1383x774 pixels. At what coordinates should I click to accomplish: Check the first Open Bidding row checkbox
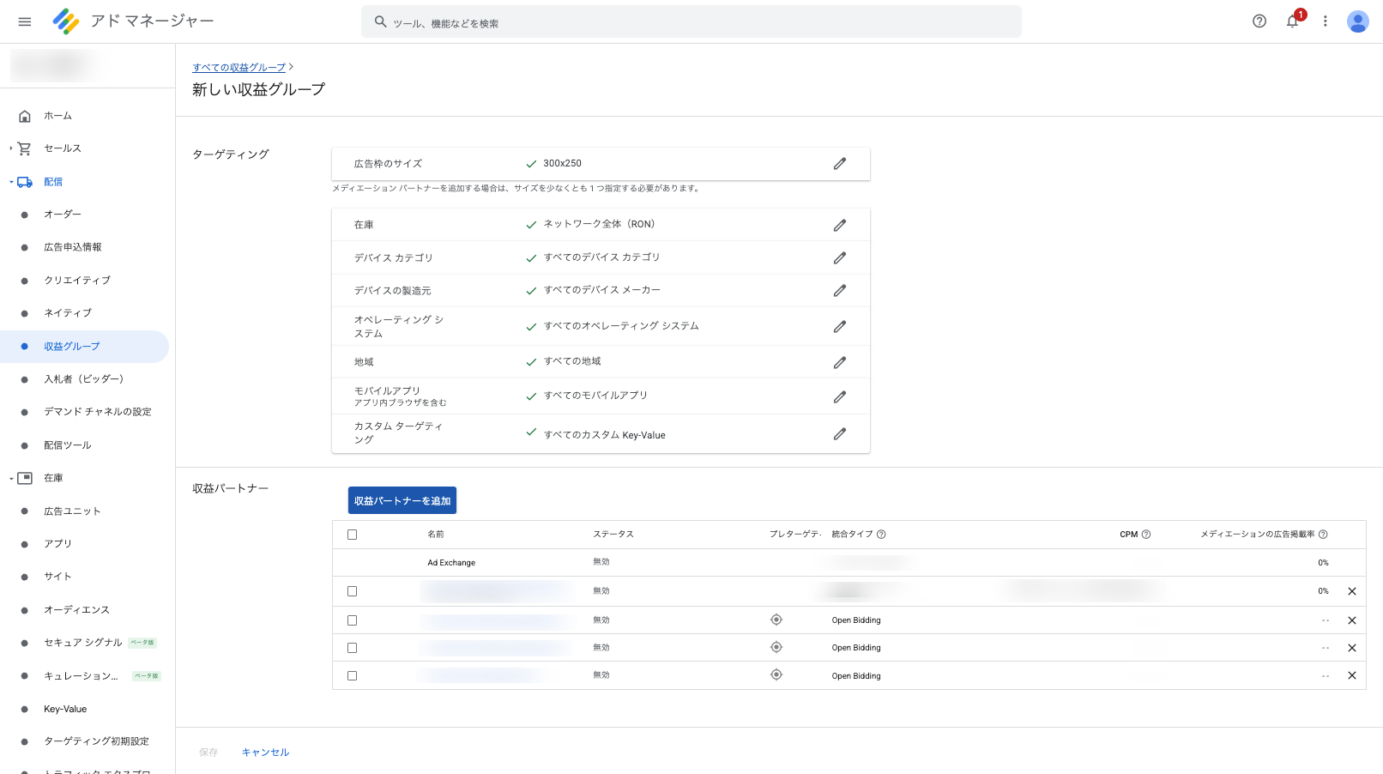click(x=352, y=620)
